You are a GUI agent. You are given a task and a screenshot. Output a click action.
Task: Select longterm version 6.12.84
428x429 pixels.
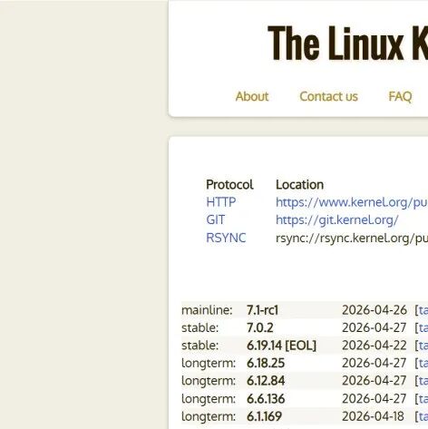coord(266,381)
